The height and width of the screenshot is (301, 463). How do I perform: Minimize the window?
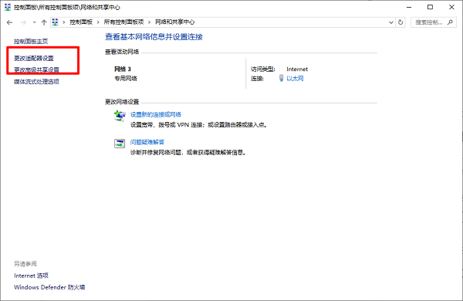(409, 7)
